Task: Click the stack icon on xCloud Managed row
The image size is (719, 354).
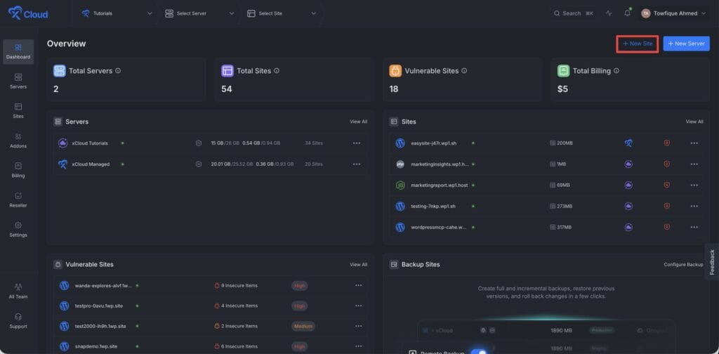Action: [x=199, y=164]
